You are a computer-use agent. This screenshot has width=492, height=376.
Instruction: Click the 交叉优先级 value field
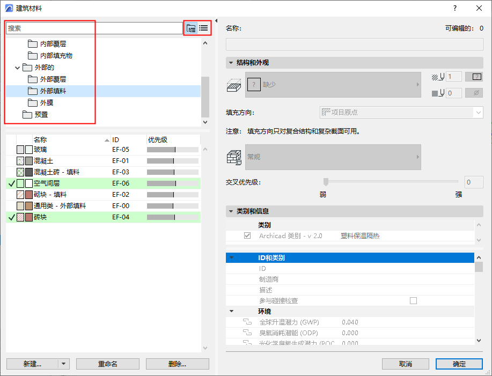pyautogui.click(x=473, y=182)
